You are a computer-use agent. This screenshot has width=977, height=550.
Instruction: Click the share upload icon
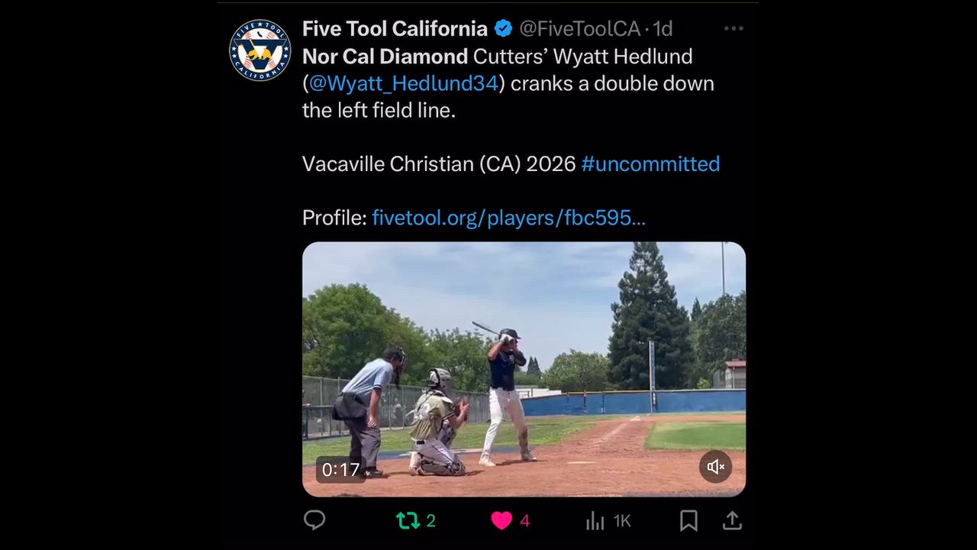[x=732, y=521]
